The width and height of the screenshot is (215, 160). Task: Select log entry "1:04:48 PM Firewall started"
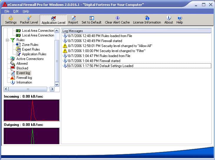tap(94, 61)
